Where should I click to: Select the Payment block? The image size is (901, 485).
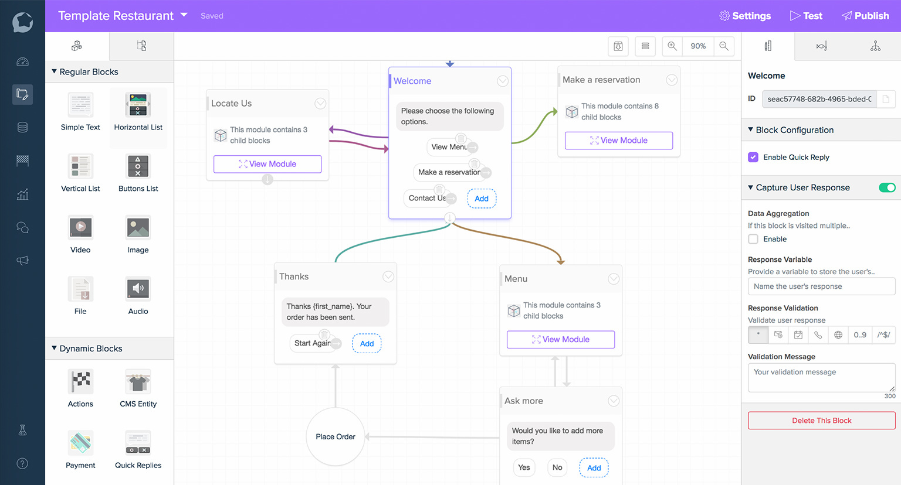click(80, 450)
